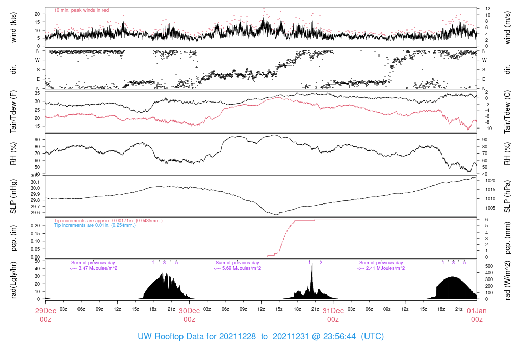Click the 'Tair/Tdew (F)' axis label
The image size is (522, 357).
[13, 112]
